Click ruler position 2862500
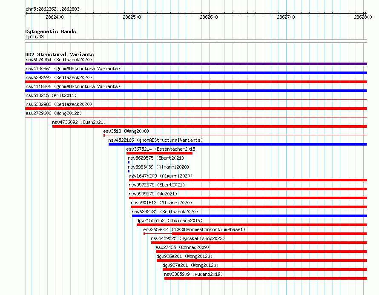Image resolution: width=379 pixels, height=295 pixels. 132,17
